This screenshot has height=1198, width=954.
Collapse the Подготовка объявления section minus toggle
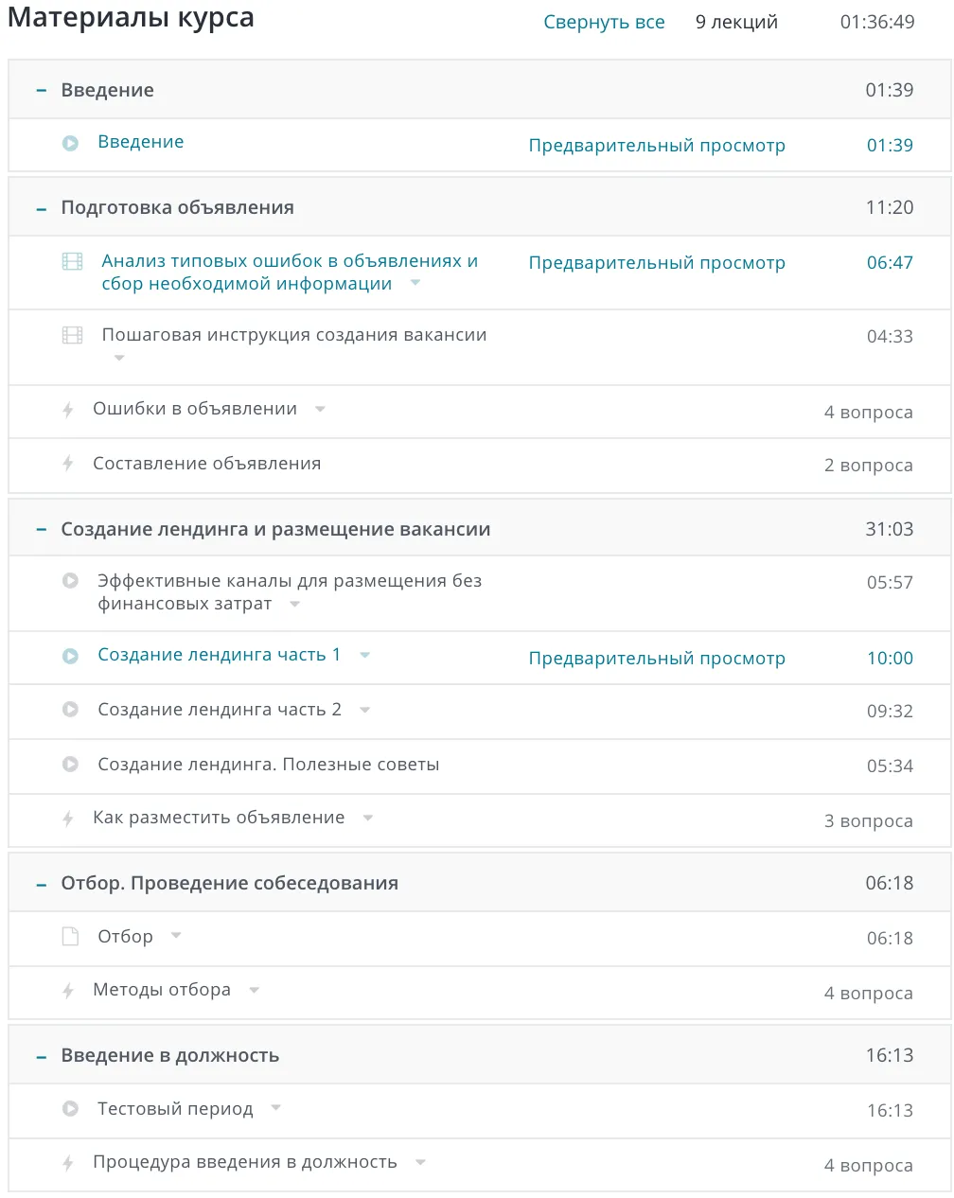tap(41, 208)
